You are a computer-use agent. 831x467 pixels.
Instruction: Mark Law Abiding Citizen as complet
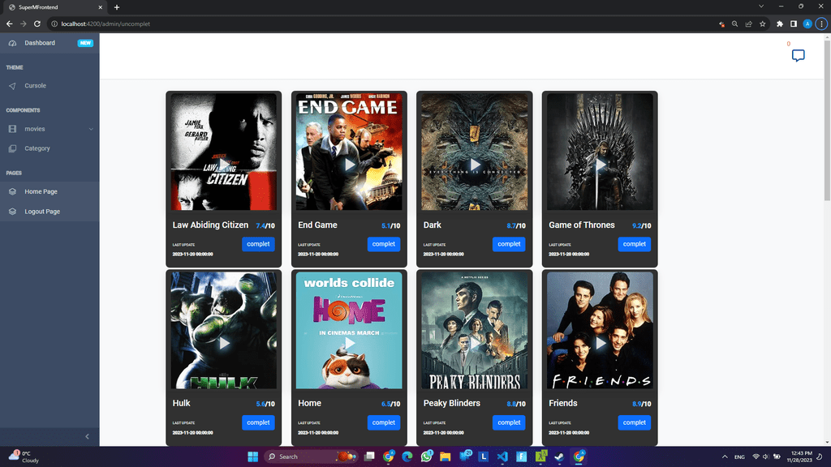(258, 244)
